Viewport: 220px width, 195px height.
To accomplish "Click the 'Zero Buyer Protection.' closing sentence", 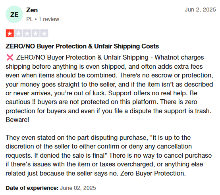I will (153, 173).
